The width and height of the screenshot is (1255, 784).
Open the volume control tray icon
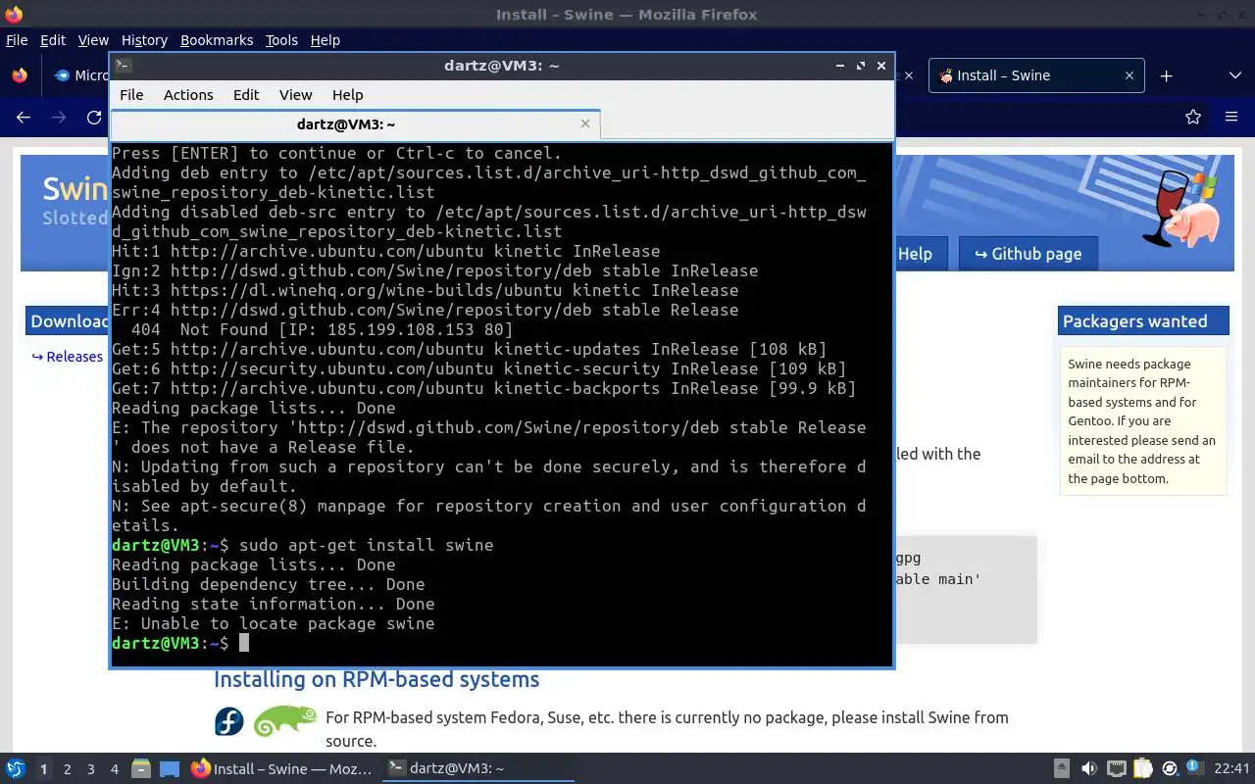[1089, 769]
